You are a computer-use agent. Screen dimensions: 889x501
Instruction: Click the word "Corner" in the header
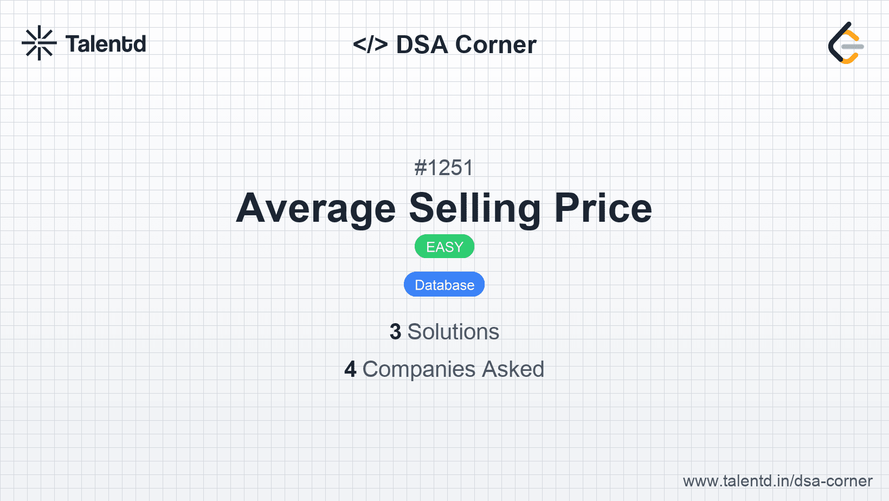(496, 44)
